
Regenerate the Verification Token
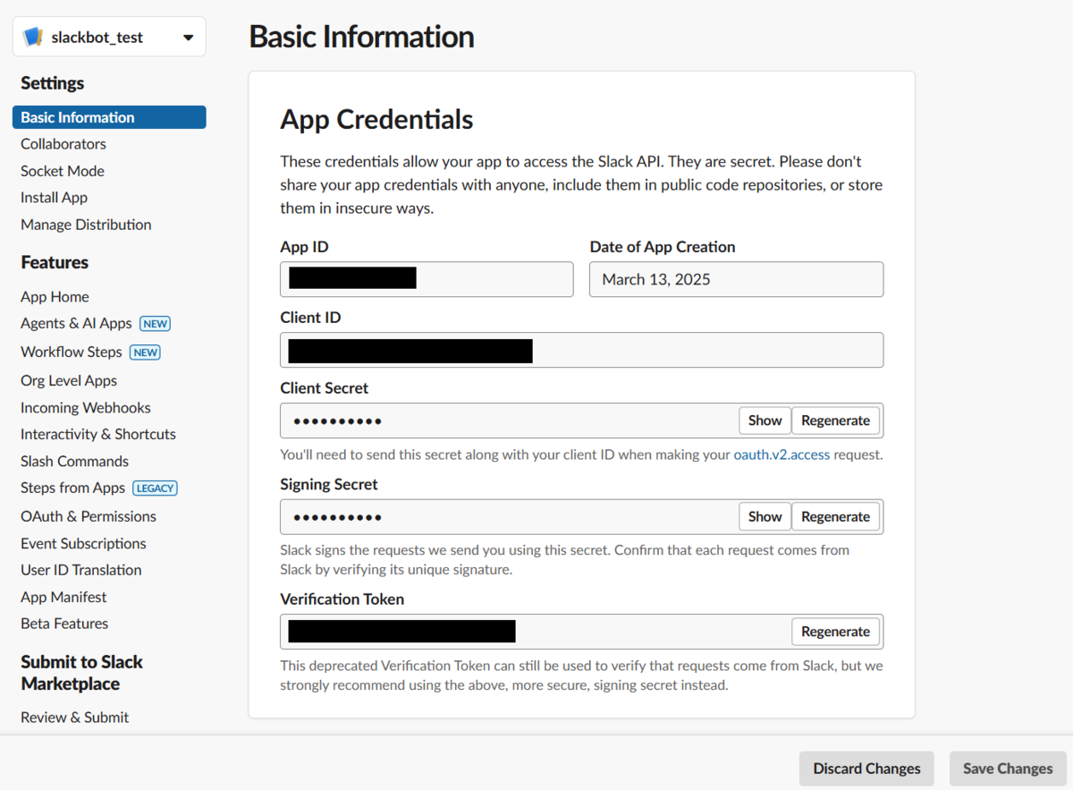pyautogui.click(x=835, y=632)
